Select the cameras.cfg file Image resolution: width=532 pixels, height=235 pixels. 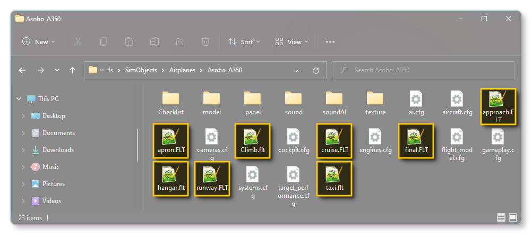pos(212,144)
